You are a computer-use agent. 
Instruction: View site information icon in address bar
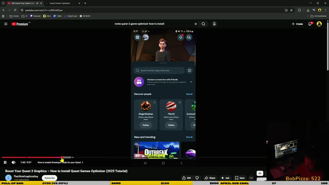click(x=22, y=10)
